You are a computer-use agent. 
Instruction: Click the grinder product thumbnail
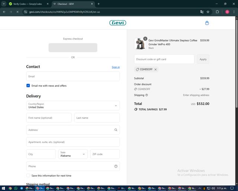[x=140, y=44]
